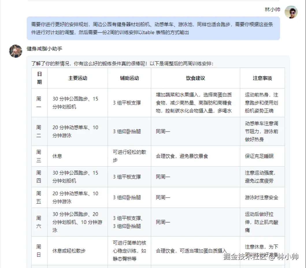Click the 周一 row label cell
306x268 pixels.
(39, 102)
